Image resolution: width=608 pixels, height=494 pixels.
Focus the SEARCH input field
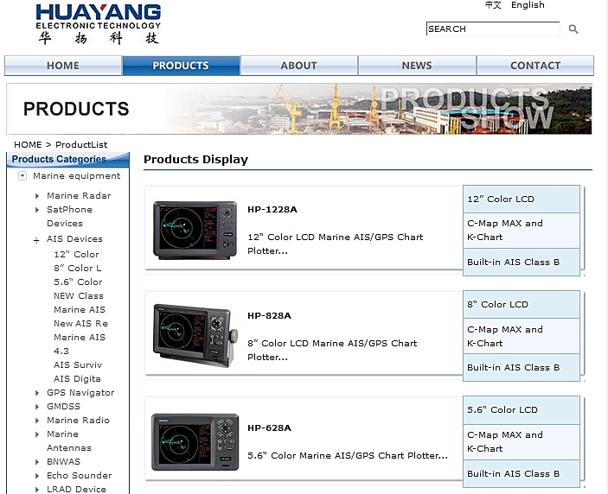point(493,28)
